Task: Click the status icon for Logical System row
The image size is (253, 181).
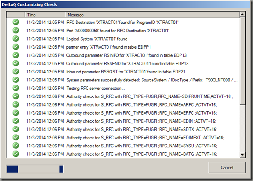Action: pos(15,39)
